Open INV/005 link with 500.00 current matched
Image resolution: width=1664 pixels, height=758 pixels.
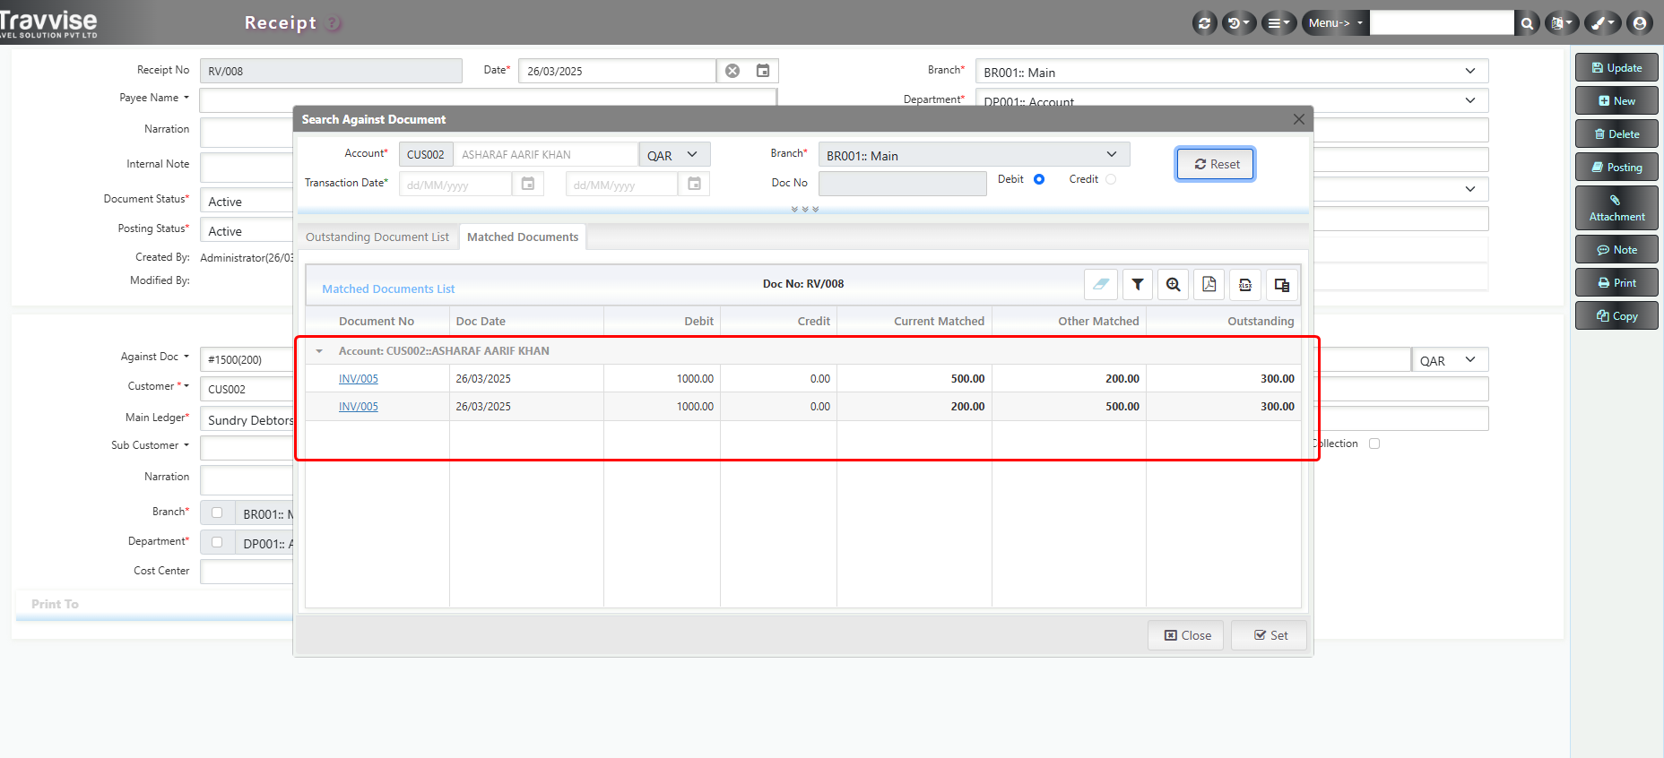click(359, 379)
